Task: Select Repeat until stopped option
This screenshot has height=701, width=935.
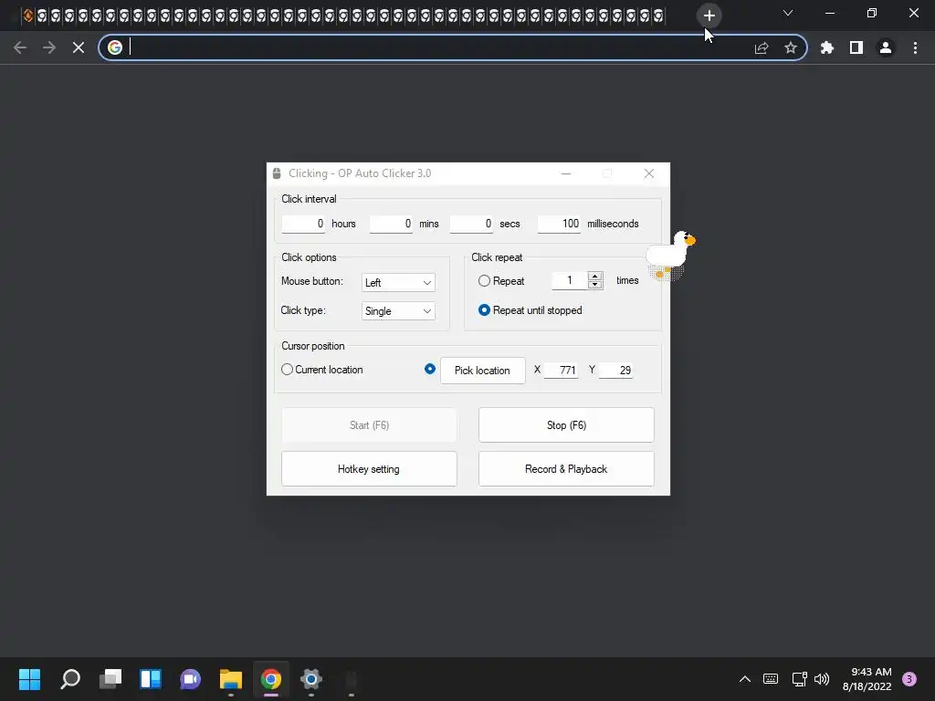Action: (484, 310)
